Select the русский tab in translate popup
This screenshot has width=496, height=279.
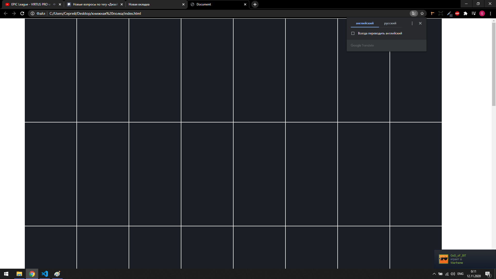390,23
